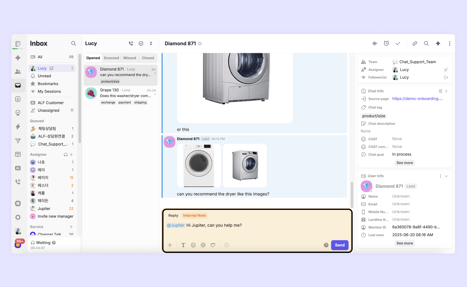Open the sort order dropdown beside Lucy
467x287 pixels.
click(x=151, y=43)
